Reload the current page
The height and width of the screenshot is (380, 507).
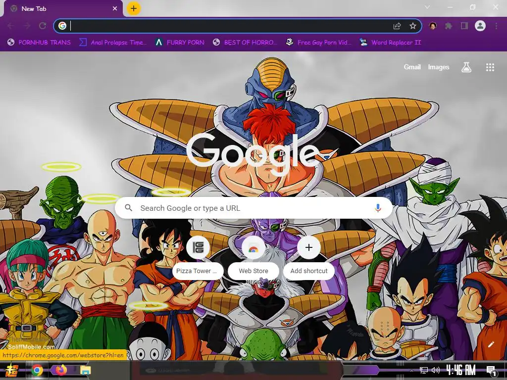point(43,26)
